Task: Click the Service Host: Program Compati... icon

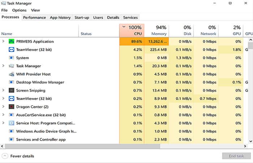Action: [11, 123]
